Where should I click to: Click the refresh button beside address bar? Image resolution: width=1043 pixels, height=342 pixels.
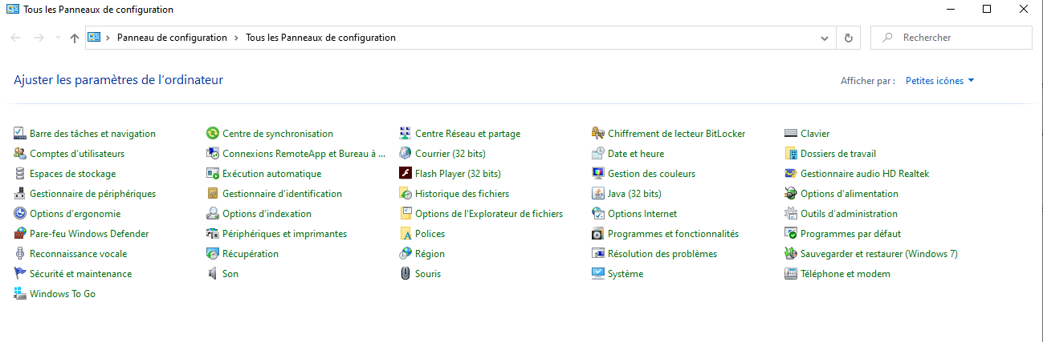coord(848,38)
